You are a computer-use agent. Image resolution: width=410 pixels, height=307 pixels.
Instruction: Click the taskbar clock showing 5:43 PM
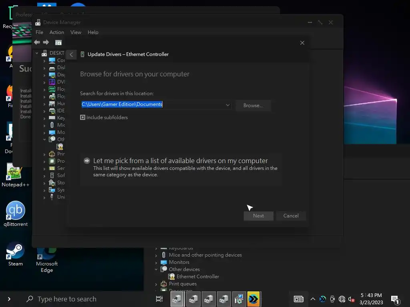(x=371, y=299)
